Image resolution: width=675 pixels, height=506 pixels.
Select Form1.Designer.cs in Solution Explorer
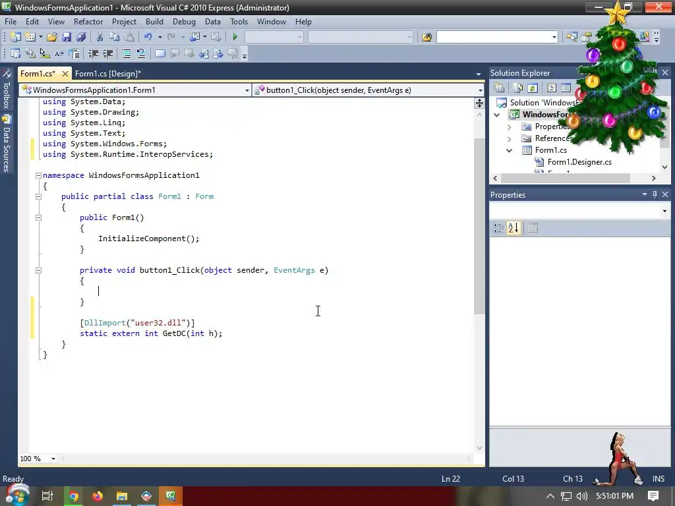point(579,162)
